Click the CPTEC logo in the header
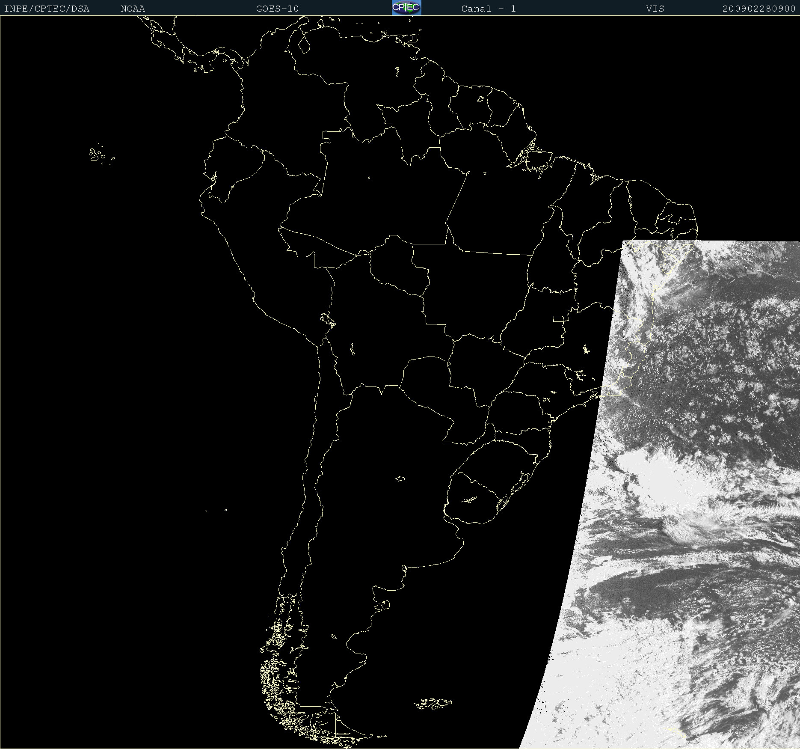800x749 pixels. tap(406, 8)
